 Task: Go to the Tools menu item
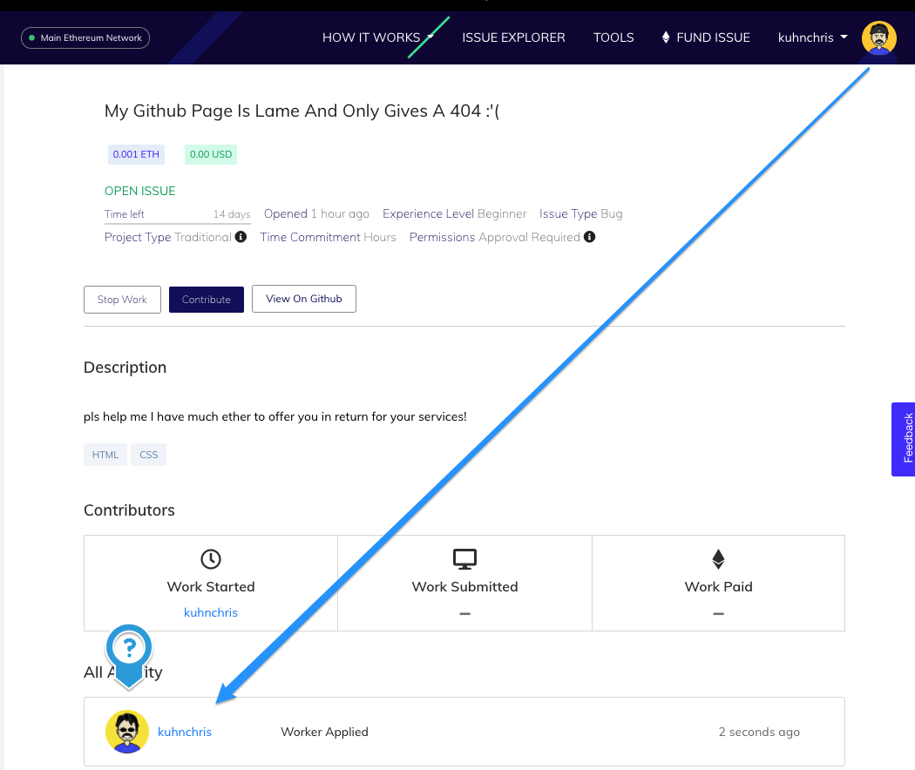[x=613, y=37]
